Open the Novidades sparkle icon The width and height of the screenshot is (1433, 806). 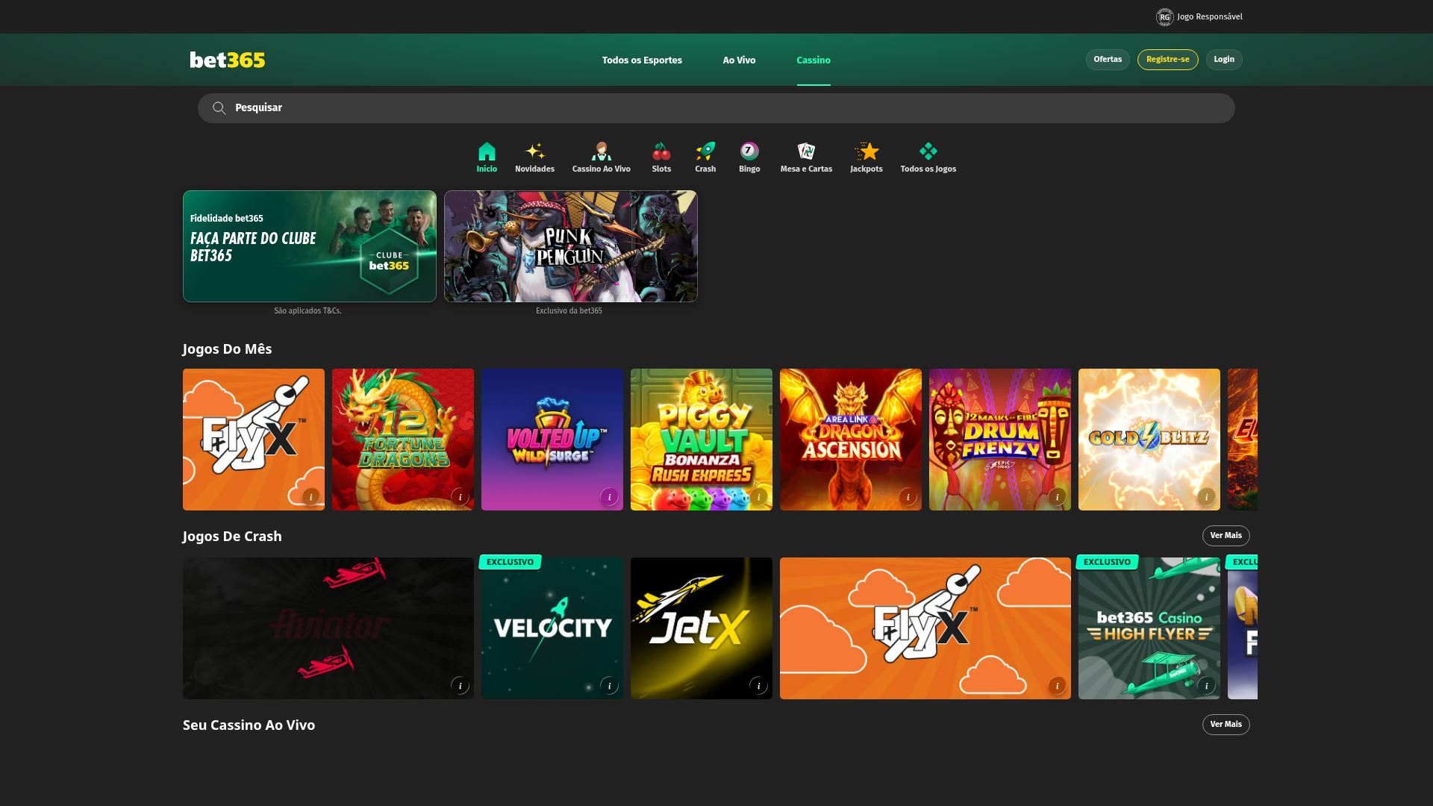tap(534, 151)
